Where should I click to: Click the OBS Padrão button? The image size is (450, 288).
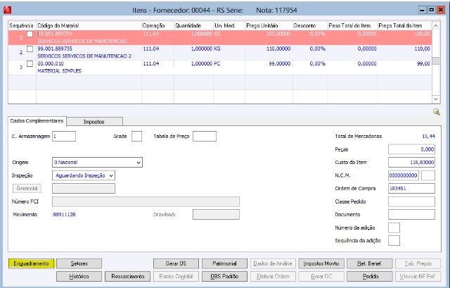pos(224,277)
